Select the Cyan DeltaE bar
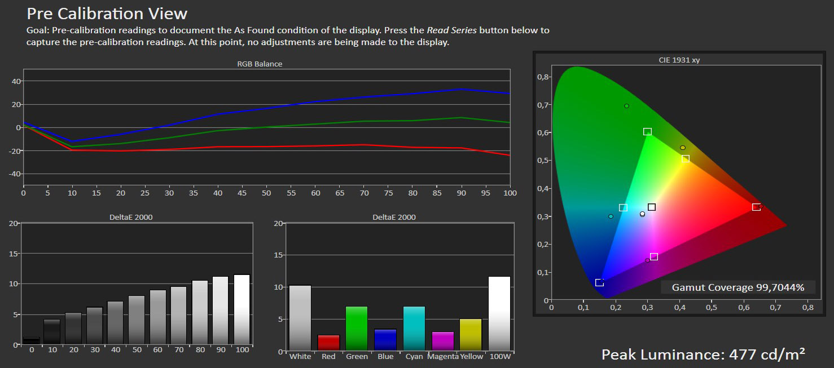Screen dimensions: 834x368 coord(414,329)
